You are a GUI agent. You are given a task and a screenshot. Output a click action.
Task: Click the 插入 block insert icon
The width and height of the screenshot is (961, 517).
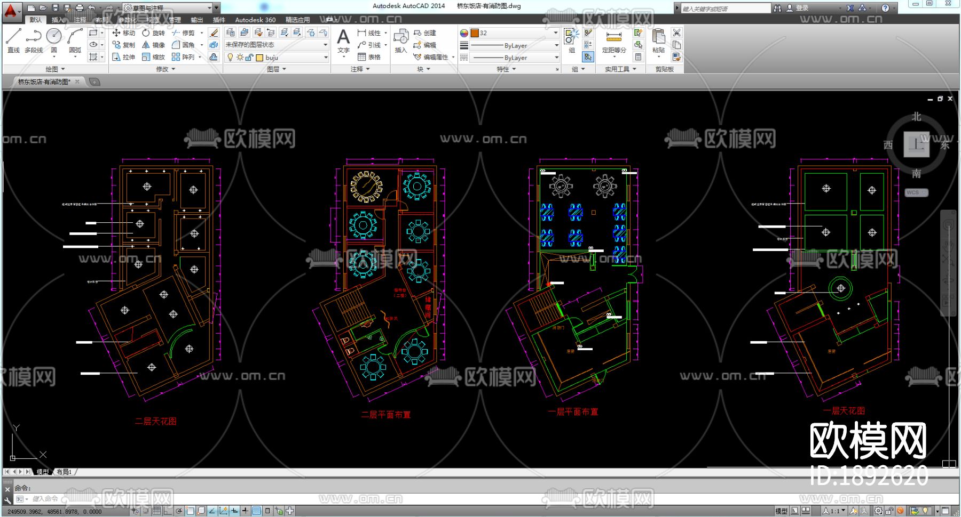[400, 41]
